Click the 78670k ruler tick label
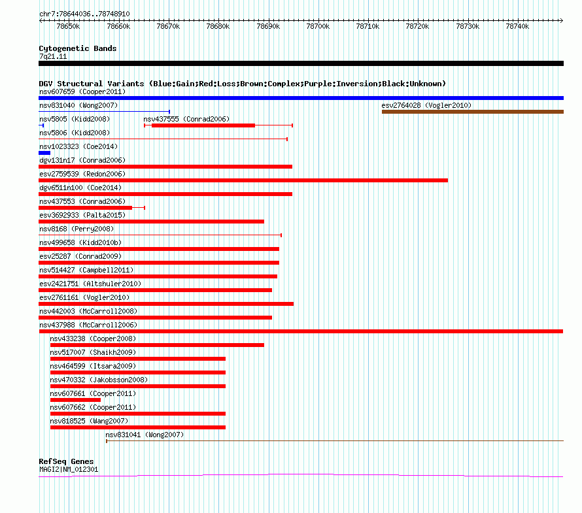The height and width of the screenshot is (513, 582). (x=168, y=26)
